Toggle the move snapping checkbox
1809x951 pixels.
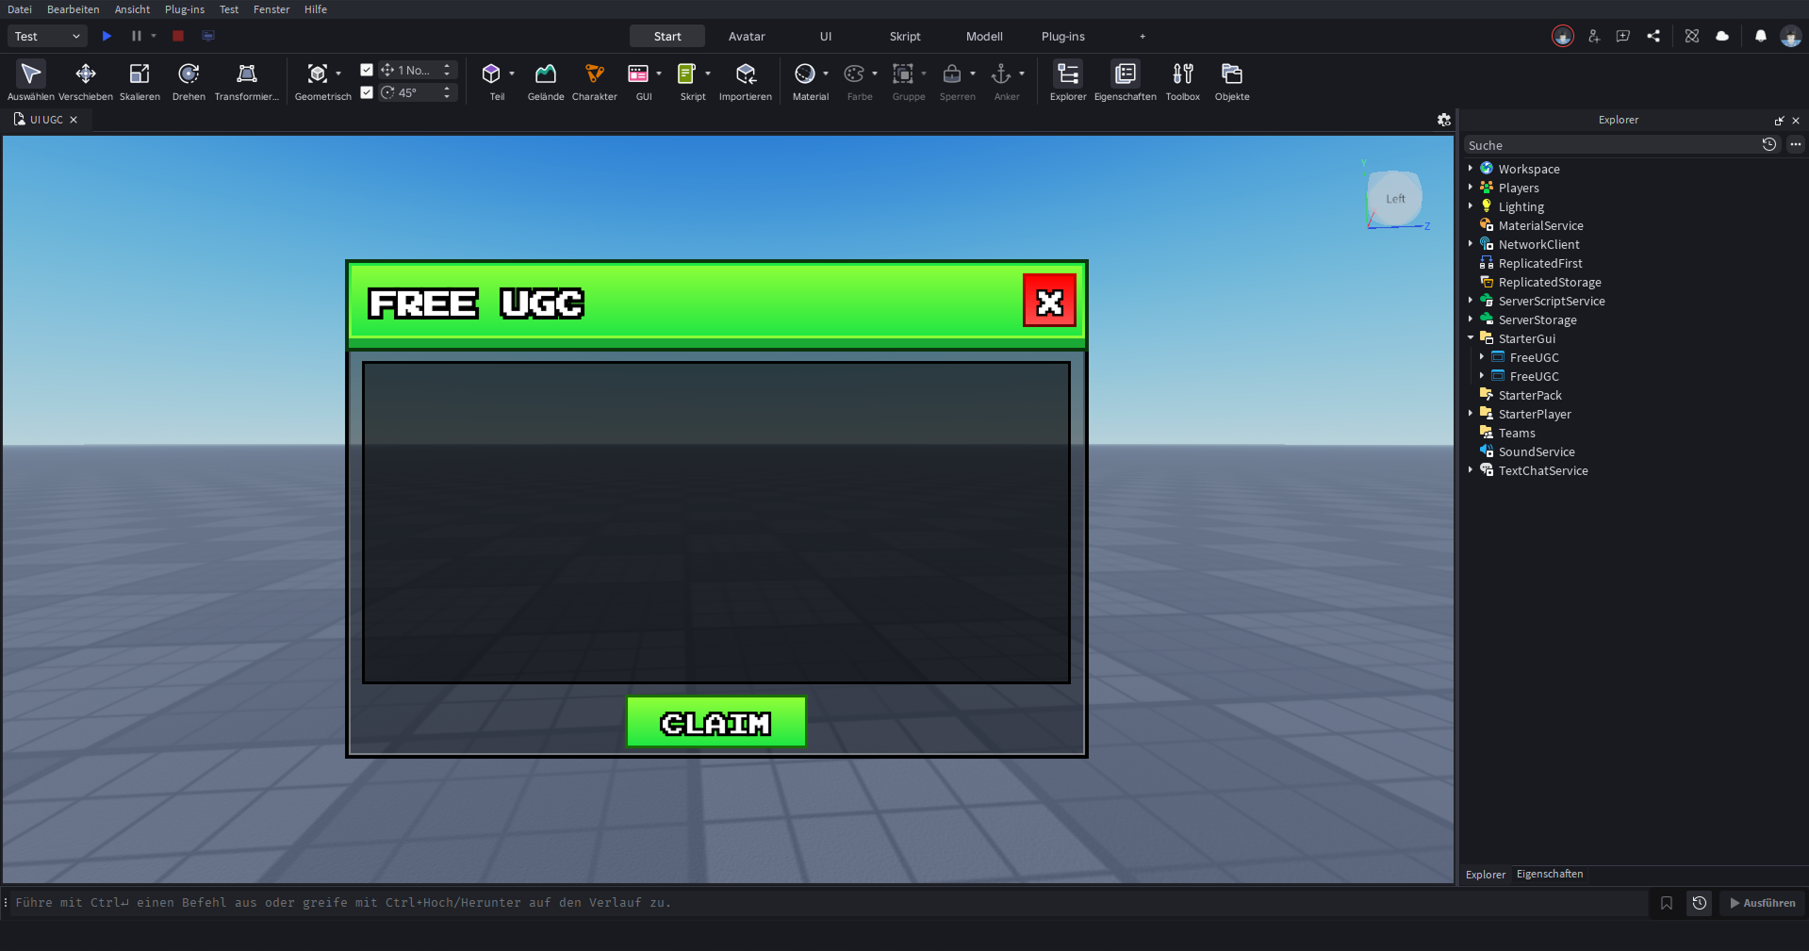(x=367, y=70)
